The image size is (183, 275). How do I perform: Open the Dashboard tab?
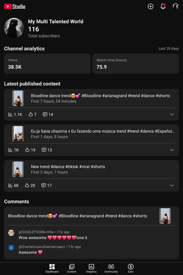pos(52,268)
